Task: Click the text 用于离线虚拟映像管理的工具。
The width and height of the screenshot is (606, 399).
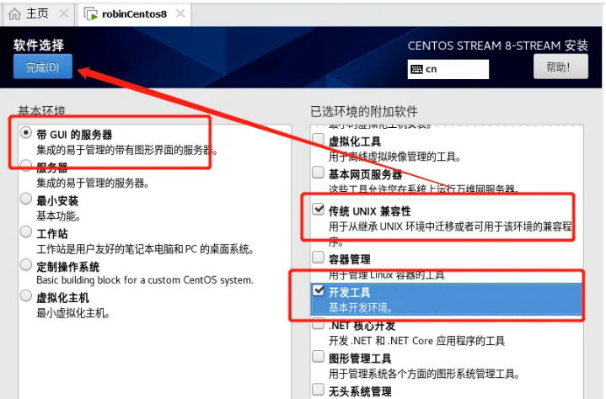Action: 394,157
